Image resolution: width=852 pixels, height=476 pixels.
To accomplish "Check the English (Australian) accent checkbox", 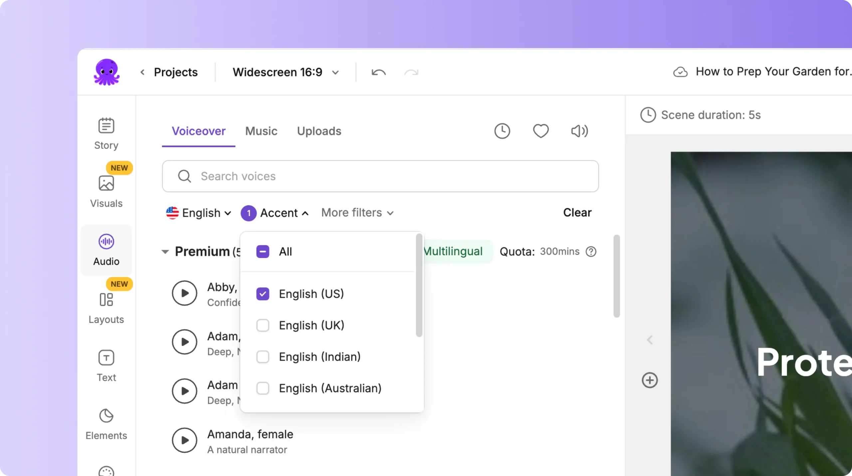I will tap(263, 388).
